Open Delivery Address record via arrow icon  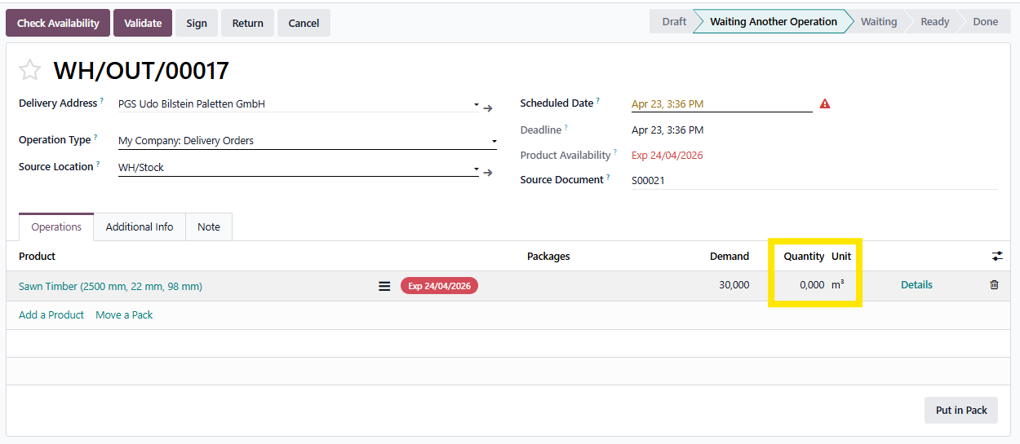[x=488, y=108]
